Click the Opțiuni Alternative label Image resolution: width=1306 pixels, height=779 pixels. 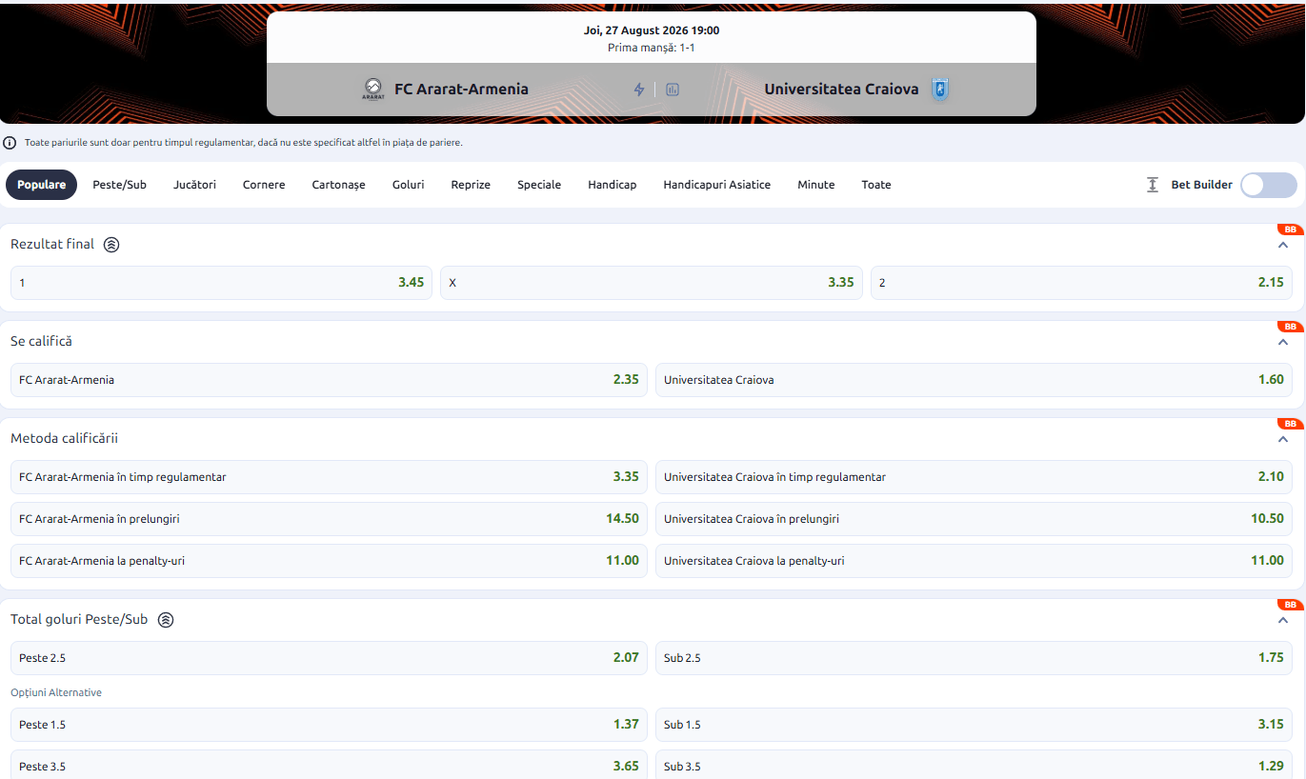[56, 693]
